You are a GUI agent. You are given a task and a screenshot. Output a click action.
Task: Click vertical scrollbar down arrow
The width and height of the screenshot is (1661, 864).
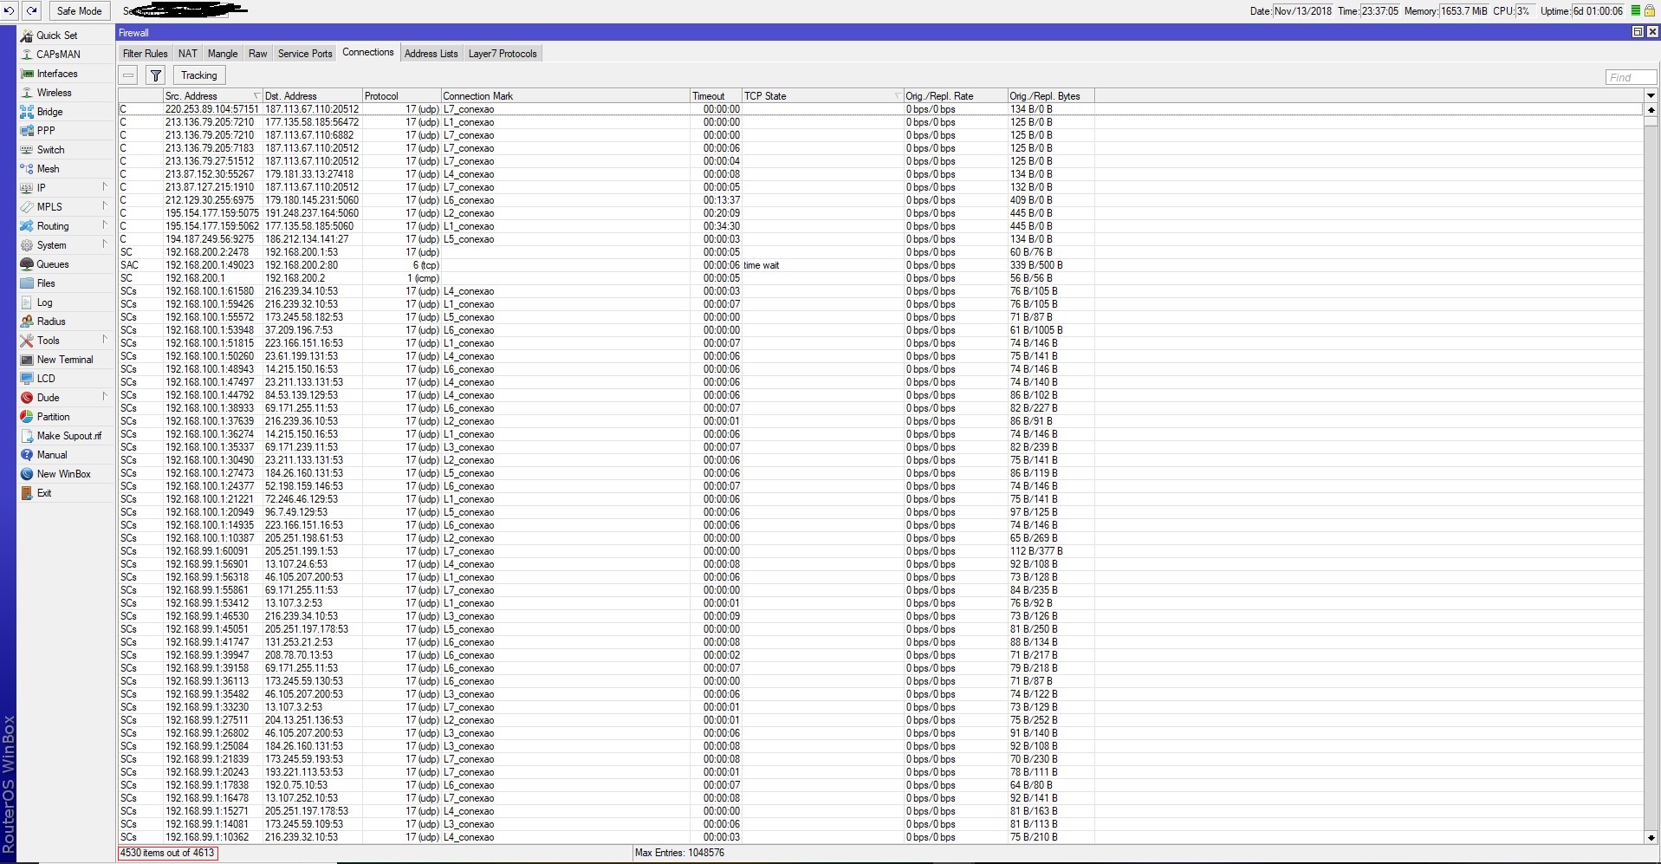pos(1651,838)
